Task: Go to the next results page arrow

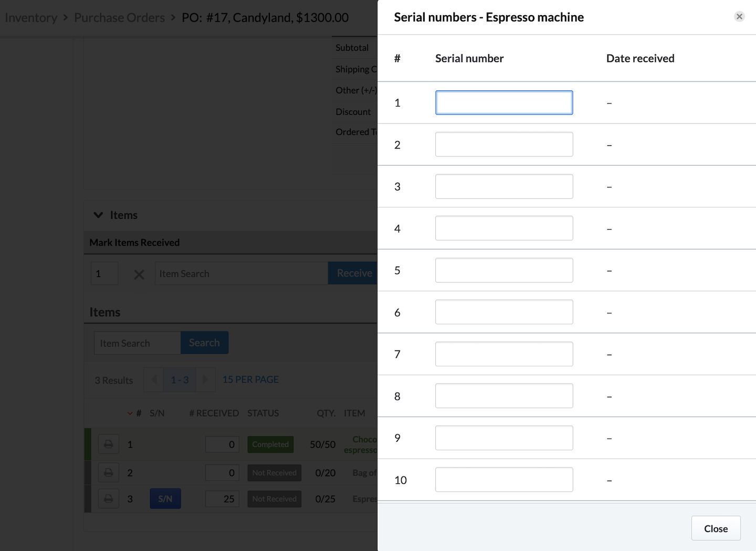Action: [205, 379]
